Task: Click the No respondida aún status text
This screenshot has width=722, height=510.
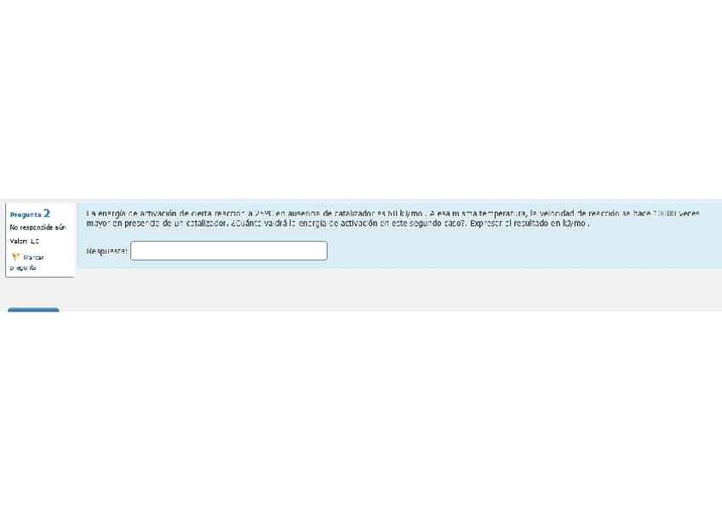Action: pos(37,227)
